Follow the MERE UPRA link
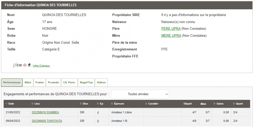This screenshot has height=127, width=254. point(171,36)
